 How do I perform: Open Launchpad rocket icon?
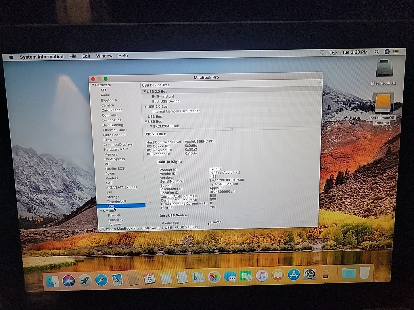coord(85,280)
